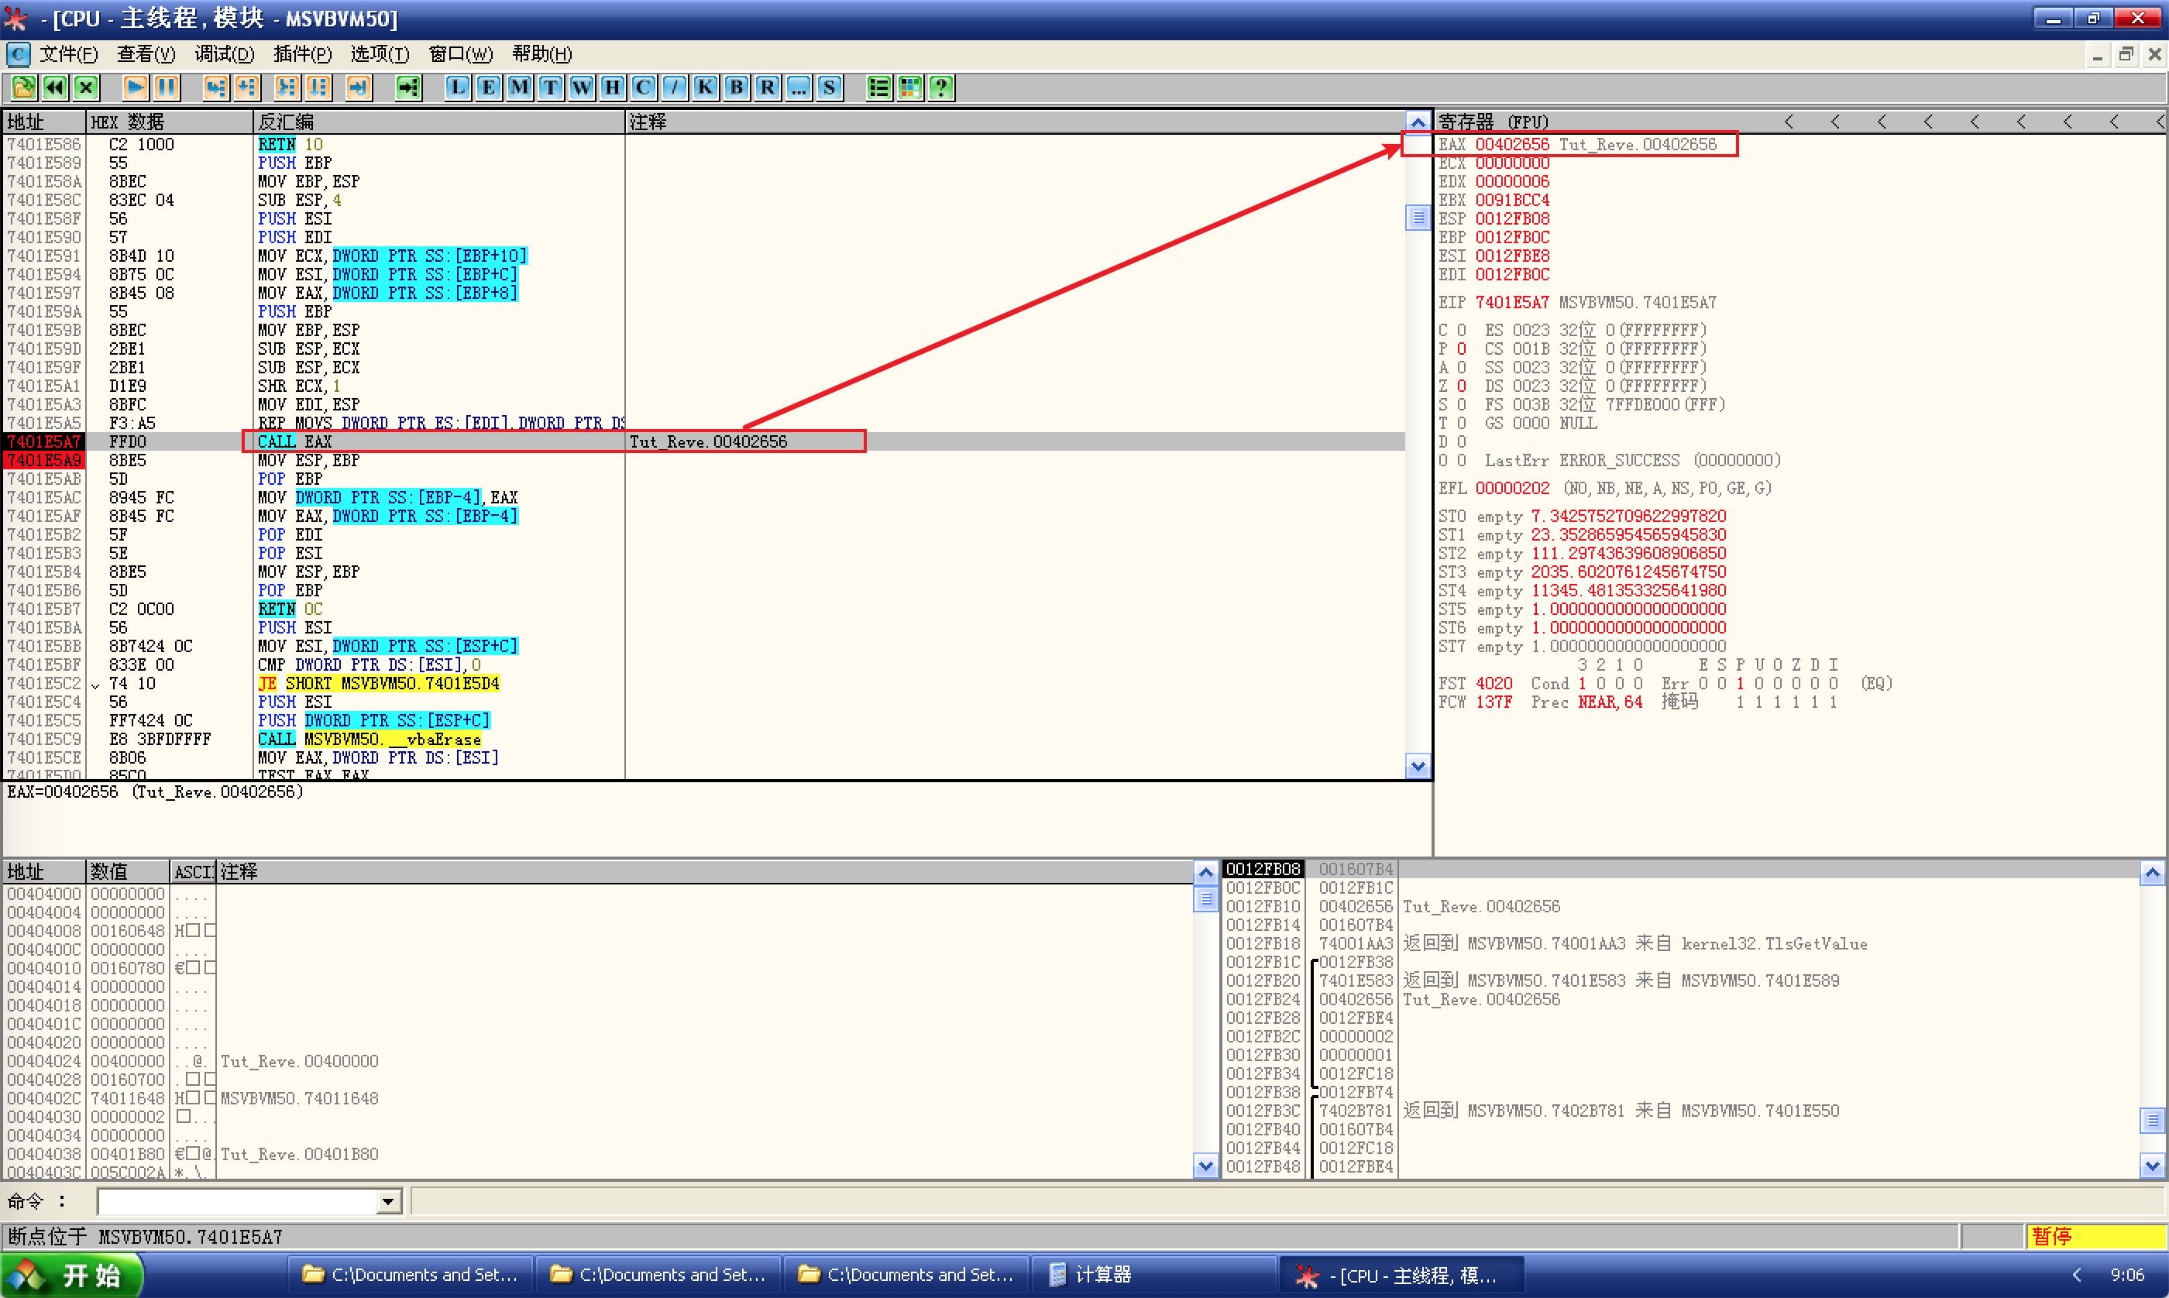
Task: Open the Breakpoints window B icon
Action: (737, 88)
